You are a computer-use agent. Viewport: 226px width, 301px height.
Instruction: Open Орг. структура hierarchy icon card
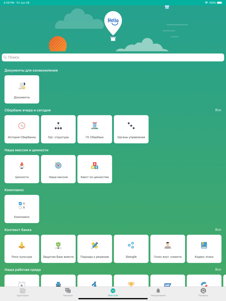tap(58, 129)
